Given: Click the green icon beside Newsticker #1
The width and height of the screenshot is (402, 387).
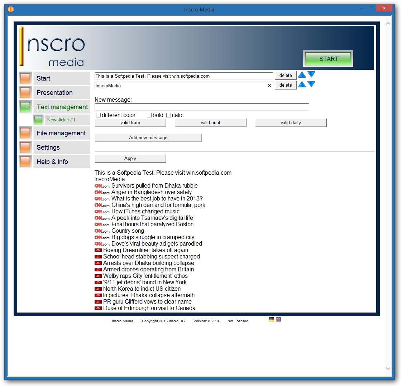Looking at the screenshot, I should click(x=38, y=120).
